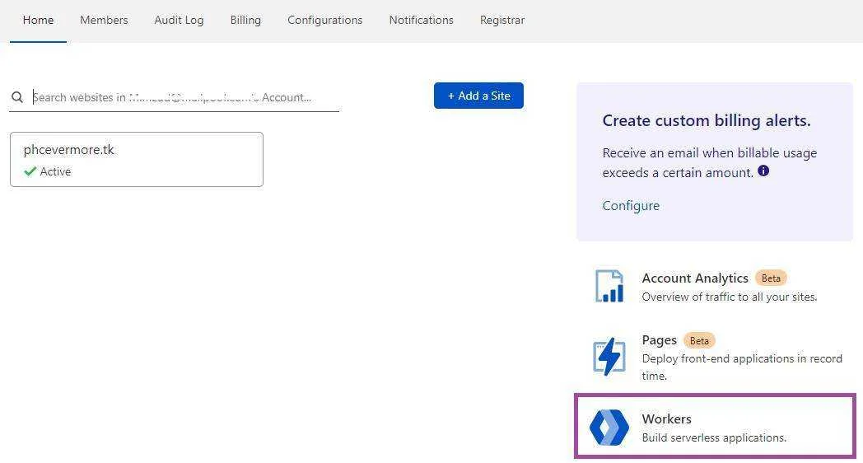
Task: Open the Home tab
Action: [38, 21]
